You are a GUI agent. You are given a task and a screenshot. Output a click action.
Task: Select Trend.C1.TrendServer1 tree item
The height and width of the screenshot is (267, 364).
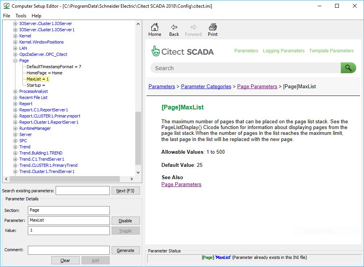42,159
